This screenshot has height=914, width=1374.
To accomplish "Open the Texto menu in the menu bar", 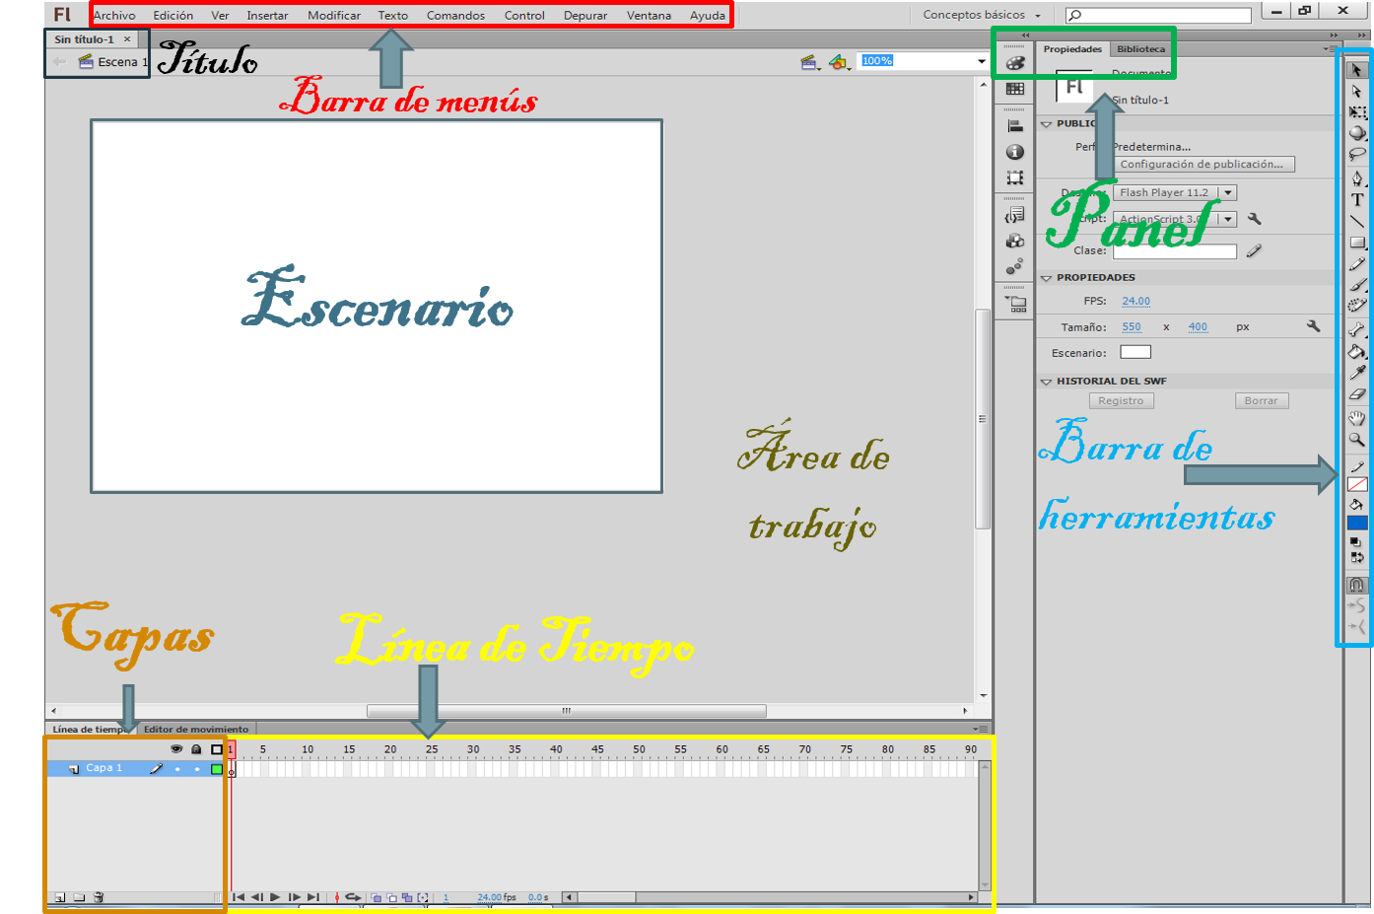I will pos(392,15).
